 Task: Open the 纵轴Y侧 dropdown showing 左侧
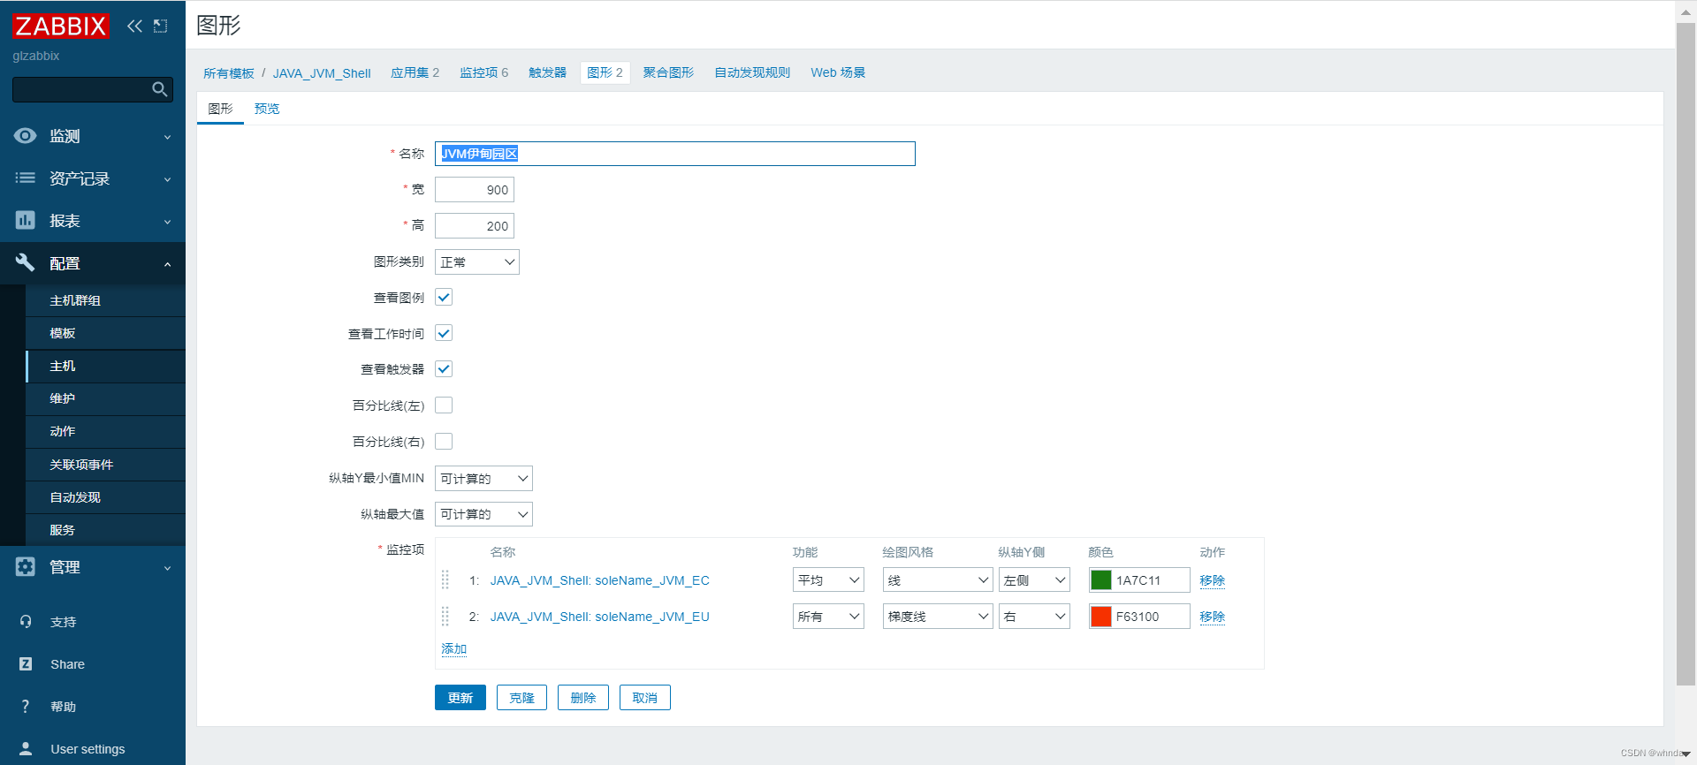point(1034,580)
